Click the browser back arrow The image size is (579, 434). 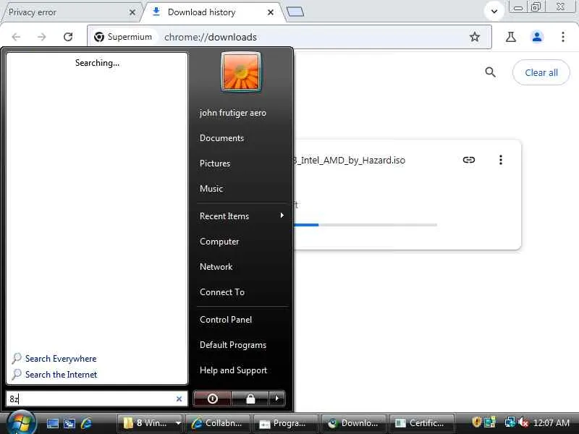tap(16, 37)
